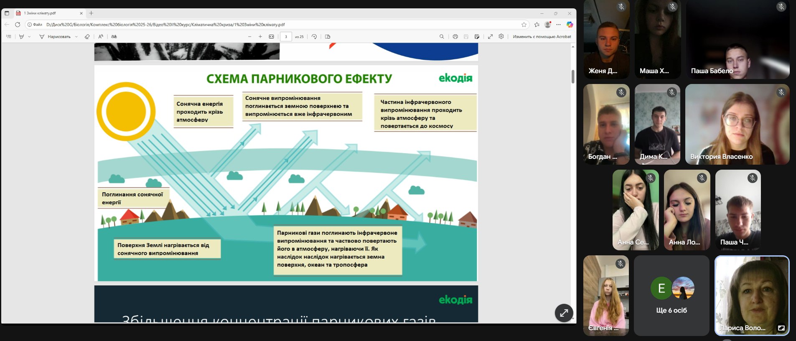Open the PDF table of contents
This screenshot has width=796, height=341.
coord(8,37)
